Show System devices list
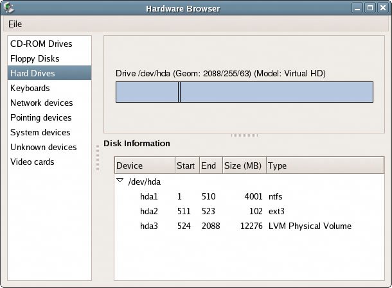The image size is (392, 288). [x=40, y=132]
